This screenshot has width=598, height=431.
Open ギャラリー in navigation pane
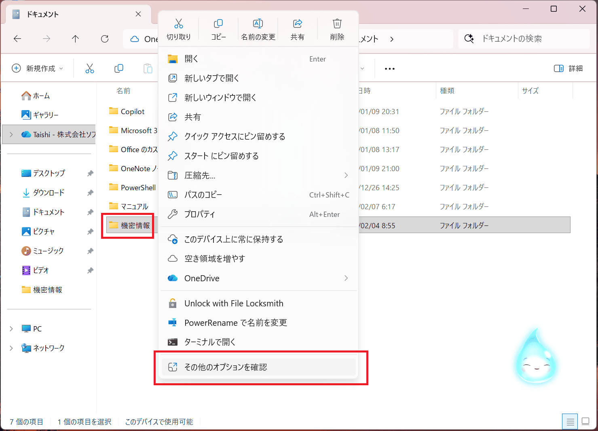point(40,115)
